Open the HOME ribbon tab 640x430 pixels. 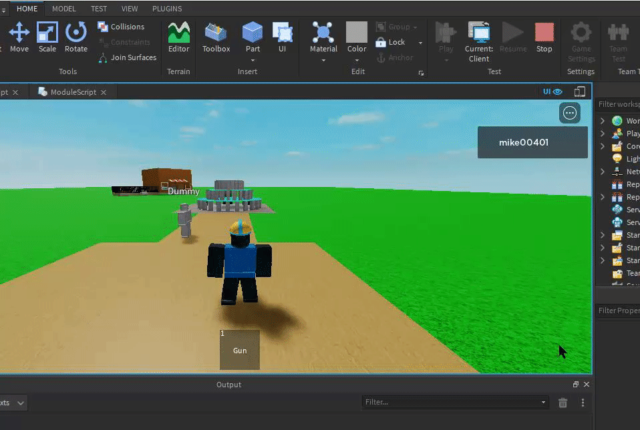pyautogui.click(x=27, y=9)
